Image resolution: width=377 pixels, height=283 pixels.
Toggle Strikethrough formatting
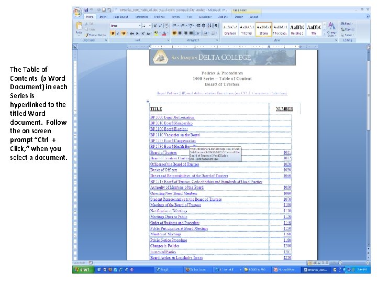[x=132, y=33]
